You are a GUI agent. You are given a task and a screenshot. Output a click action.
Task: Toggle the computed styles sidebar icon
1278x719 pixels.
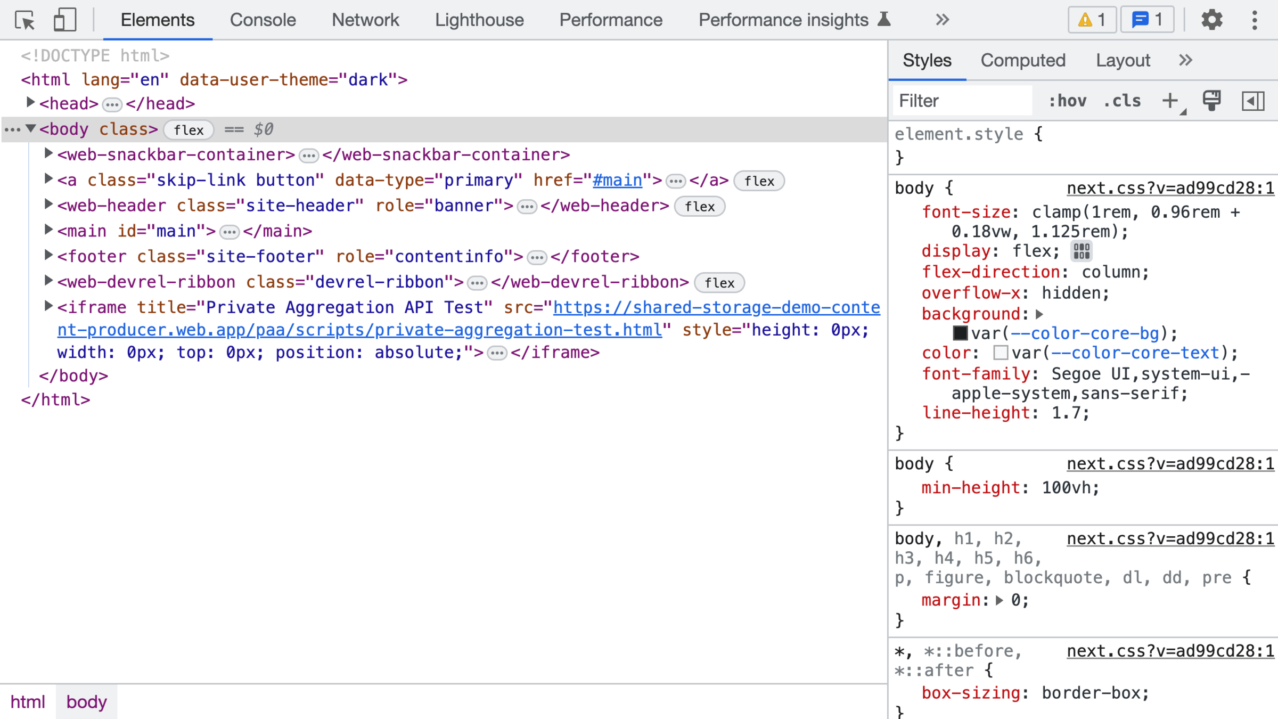coord(1252,101)
